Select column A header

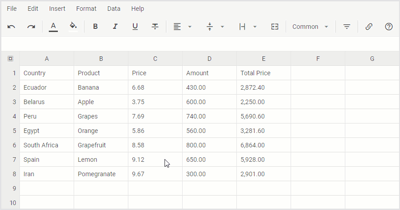(x=47, y=59)
